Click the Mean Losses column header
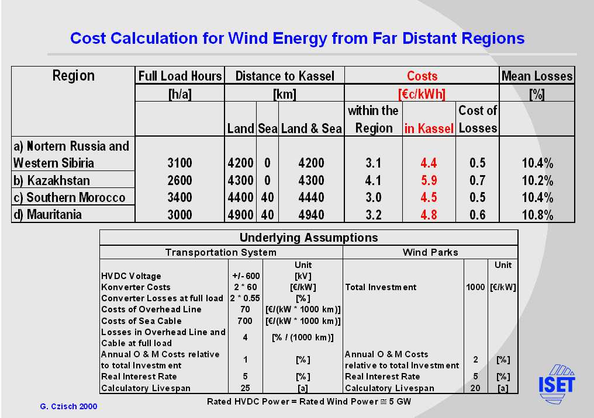The height and width of the screenshot is (418, 594). point(537,76)
